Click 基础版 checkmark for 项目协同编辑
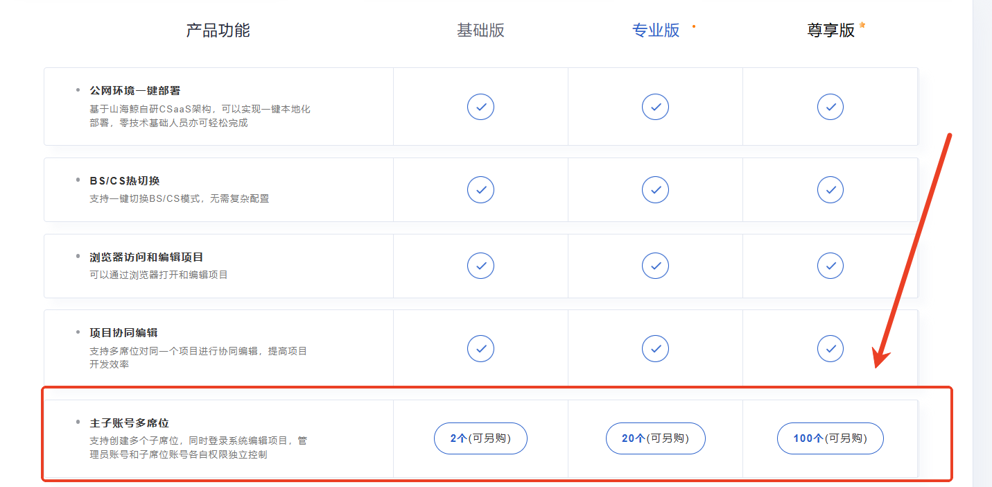 click(x=480, y=348)
